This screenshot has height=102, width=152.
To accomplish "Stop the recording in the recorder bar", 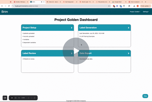I will tap(12, 98).
